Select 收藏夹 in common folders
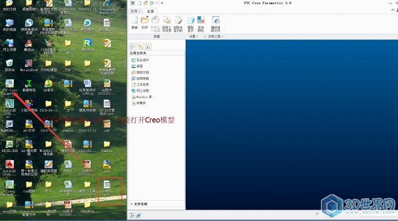 139,103
